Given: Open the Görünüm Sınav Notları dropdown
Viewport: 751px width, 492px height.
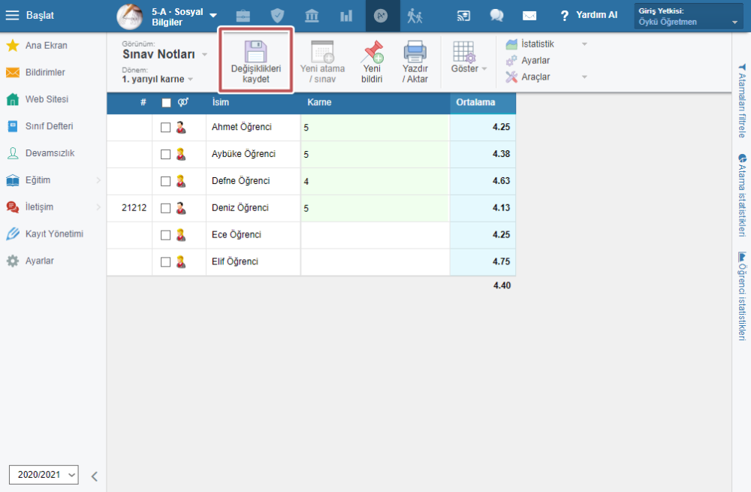Looking at the screenshot, I should [x=164, y=54].
